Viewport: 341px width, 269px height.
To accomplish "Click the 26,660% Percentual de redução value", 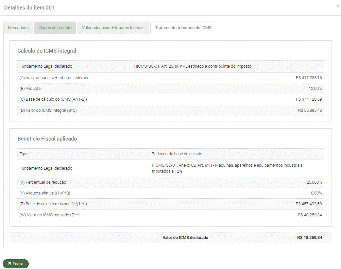I will [x=314, y=182].
